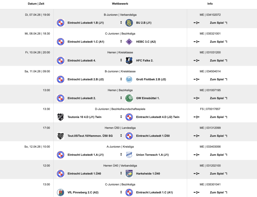Click the score icon for match 034102072
This screenshot has width=257, height=197.
click(x=196, y=23)
